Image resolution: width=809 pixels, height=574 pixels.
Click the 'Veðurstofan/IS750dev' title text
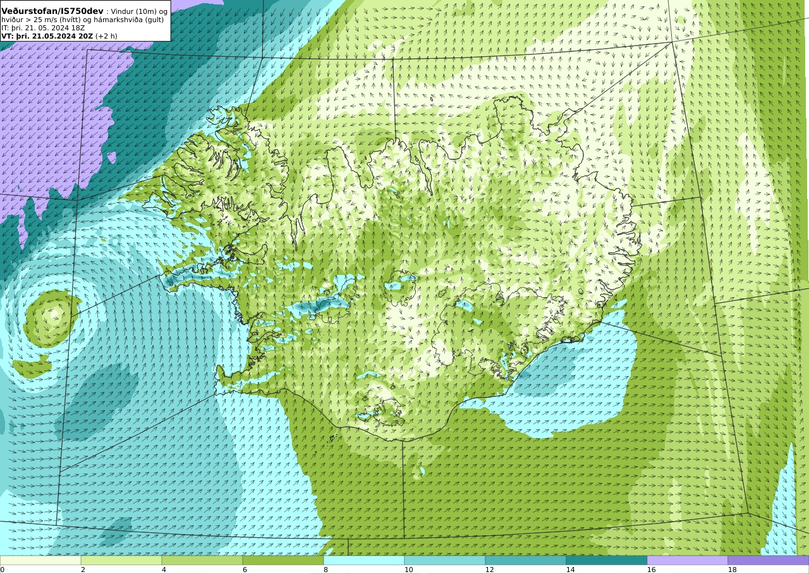tap(52, 11)
